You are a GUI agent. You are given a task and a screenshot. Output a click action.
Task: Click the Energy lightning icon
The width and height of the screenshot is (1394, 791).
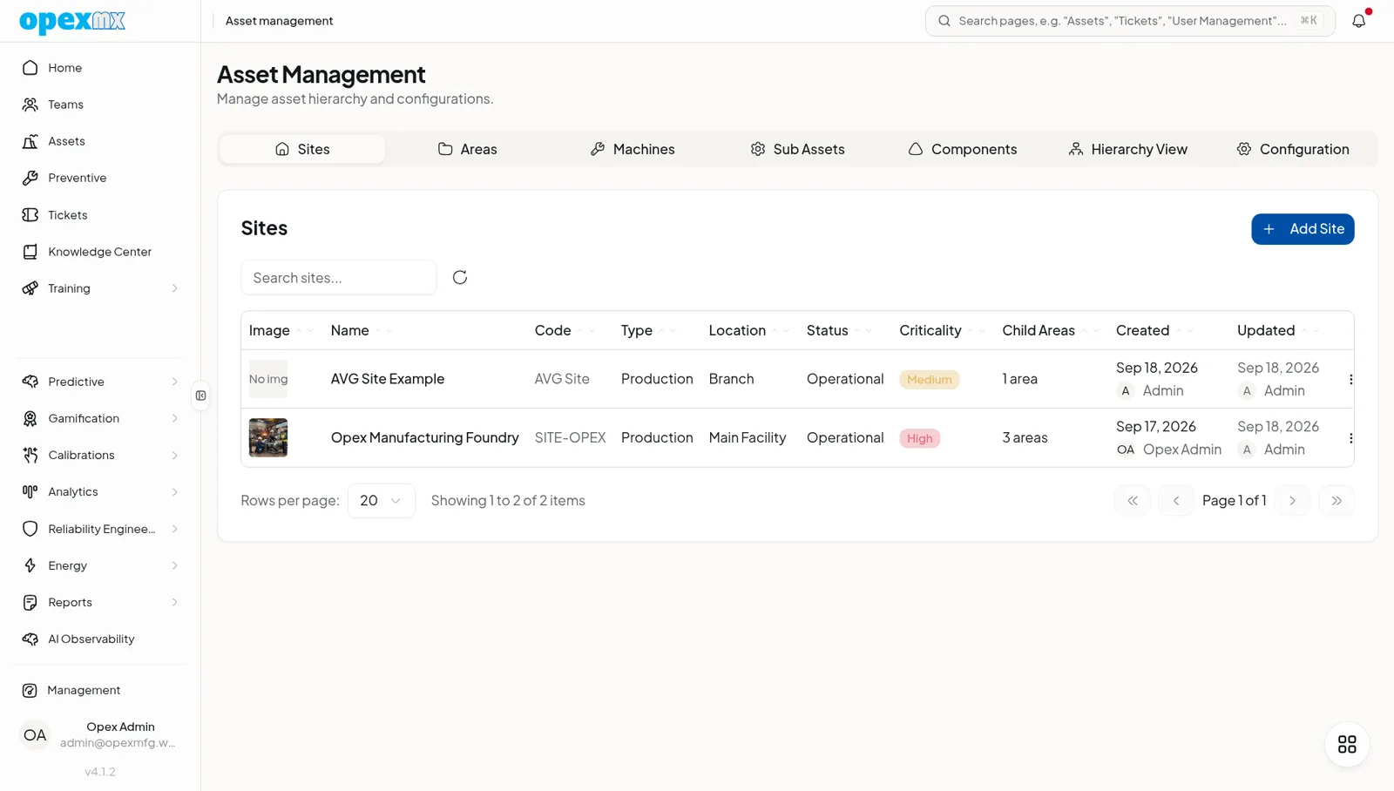pos(30,565)
